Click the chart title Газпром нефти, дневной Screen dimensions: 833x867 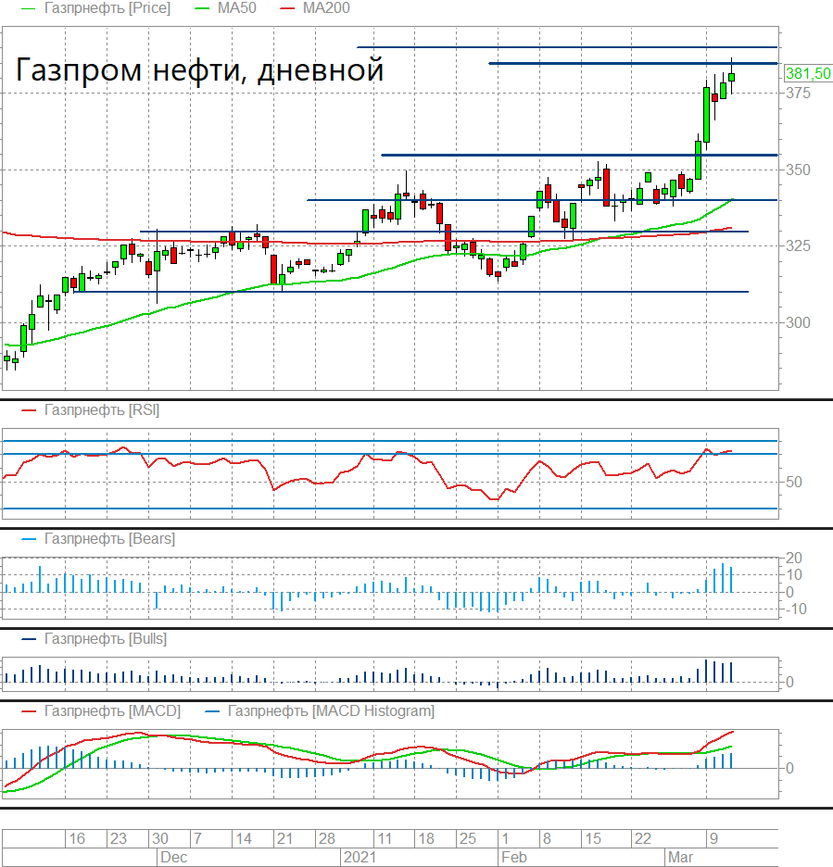[199, 70]
